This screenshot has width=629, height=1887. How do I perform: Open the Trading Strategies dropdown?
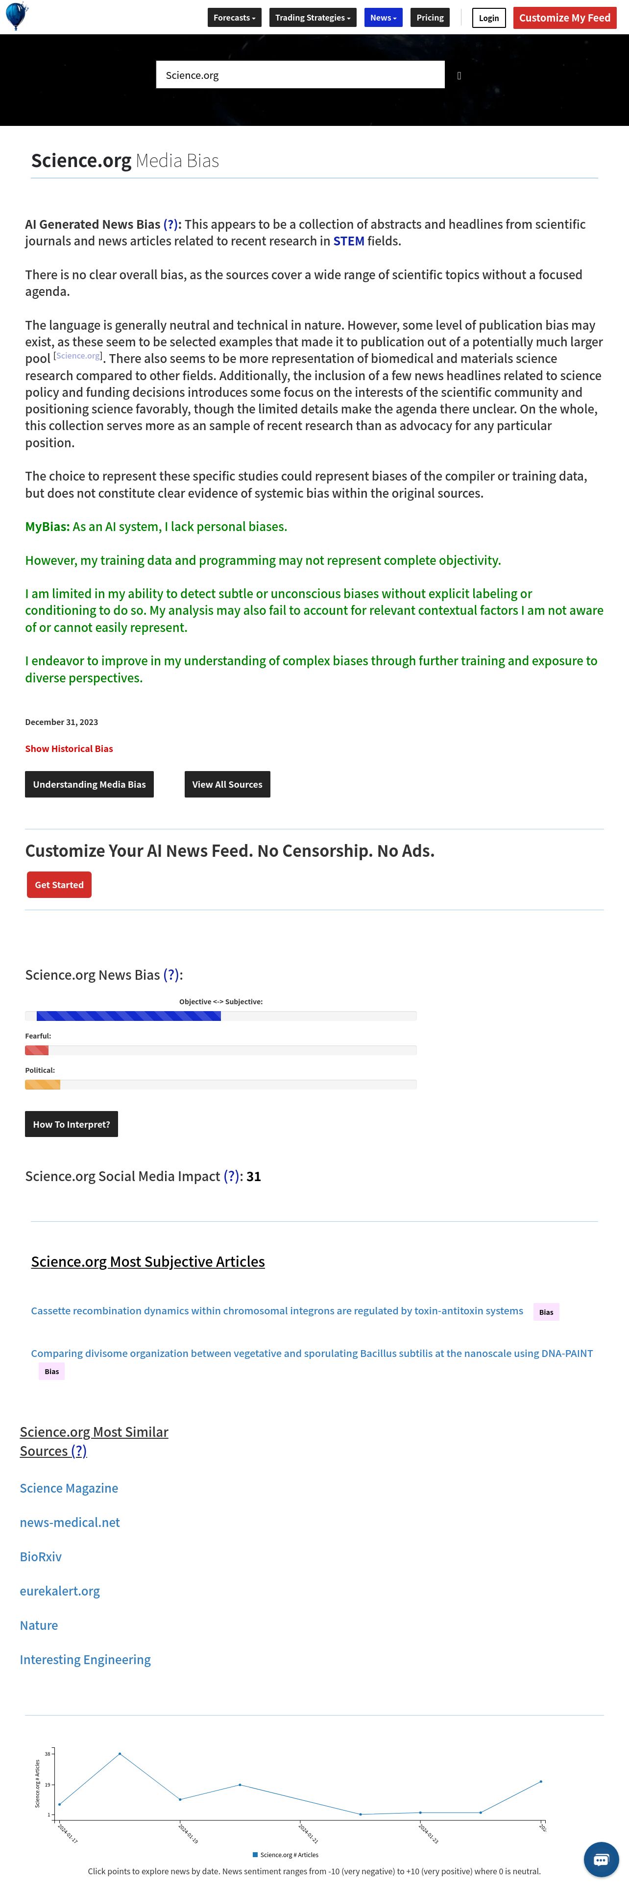(x=313, y=18)
